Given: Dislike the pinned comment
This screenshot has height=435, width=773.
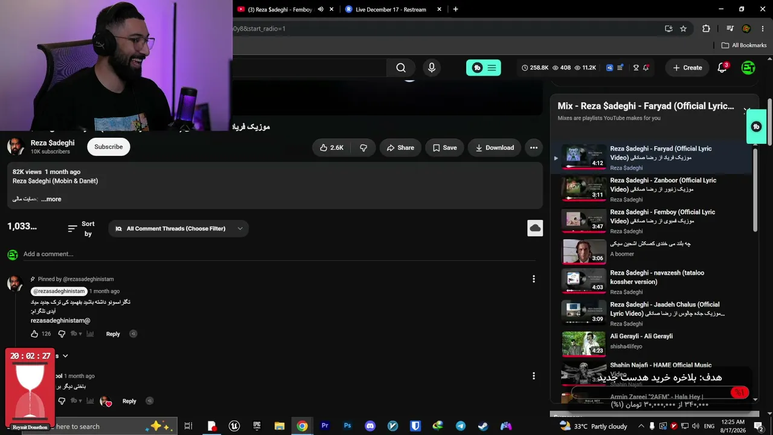Looking at the screenshot, I should click(x=62, y=333).
